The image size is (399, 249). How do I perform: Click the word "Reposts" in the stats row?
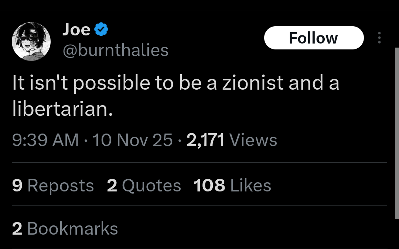[x=61, y=186]
